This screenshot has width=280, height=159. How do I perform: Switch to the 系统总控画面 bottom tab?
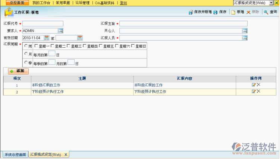(x=15, y=155)
